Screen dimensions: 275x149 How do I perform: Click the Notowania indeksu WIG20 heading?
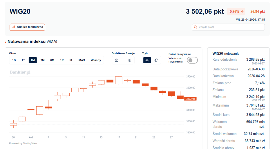[x=32, y=42]
